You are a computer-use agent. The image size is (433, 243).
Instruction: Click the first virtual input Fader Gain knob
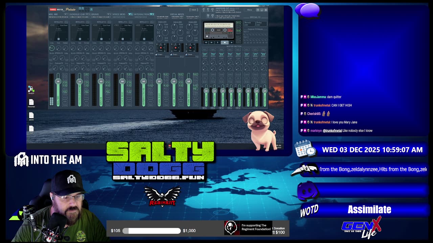tap(159, 81)
